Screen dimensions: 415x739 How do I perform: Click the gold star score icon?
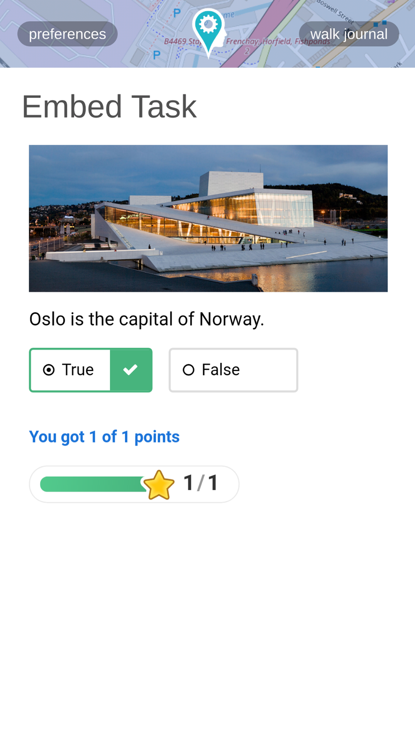point(159,485)
